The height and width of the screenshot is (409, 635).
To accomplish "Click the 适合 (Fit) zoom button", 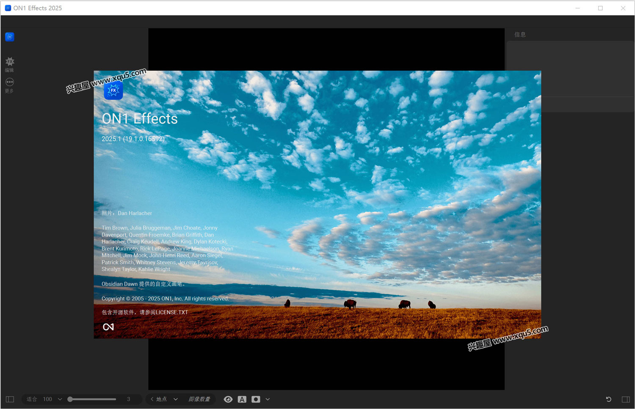I will [x=32, y=399].
